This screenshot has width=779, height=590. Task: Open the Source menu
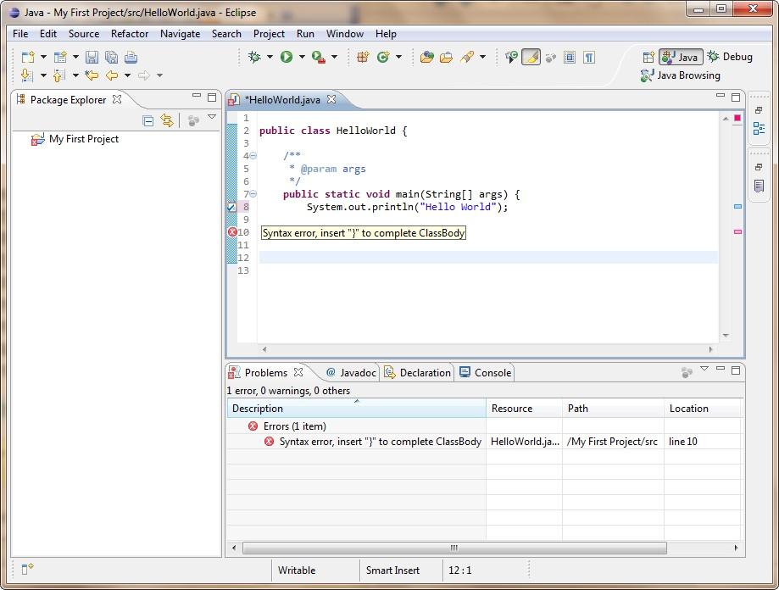pyautogui.click(x=84, y=34)
